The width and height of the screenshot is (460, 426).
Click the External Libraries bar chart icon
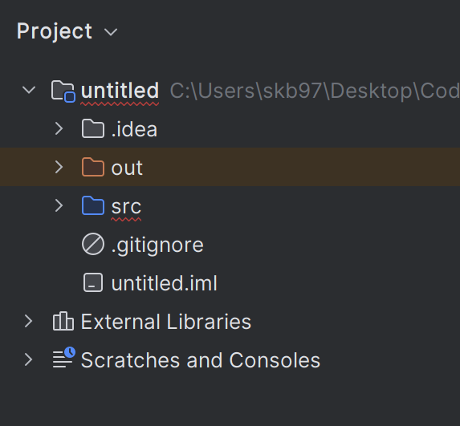pyautogui.click(x=63, y=322)
